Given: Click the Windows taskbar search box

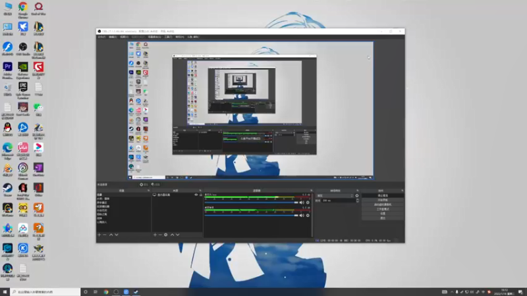Looking at the screenshot, I should click(45, 292).
